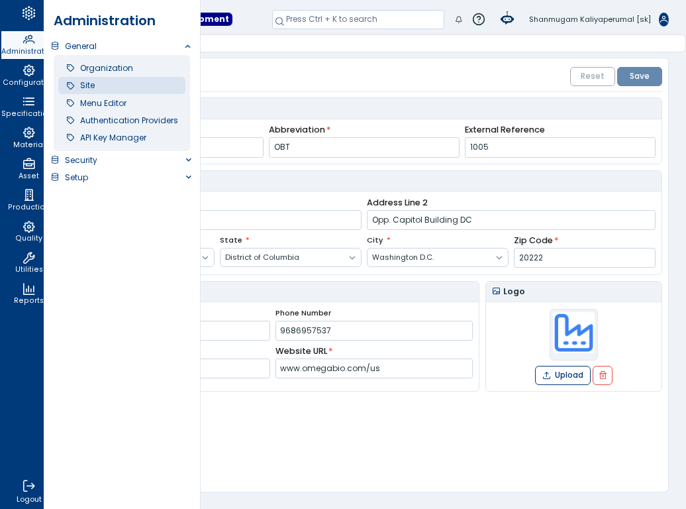Open the Specification sidebar module
The width and height of the screenshot is (686, 509).
click(x=23, y=107)
